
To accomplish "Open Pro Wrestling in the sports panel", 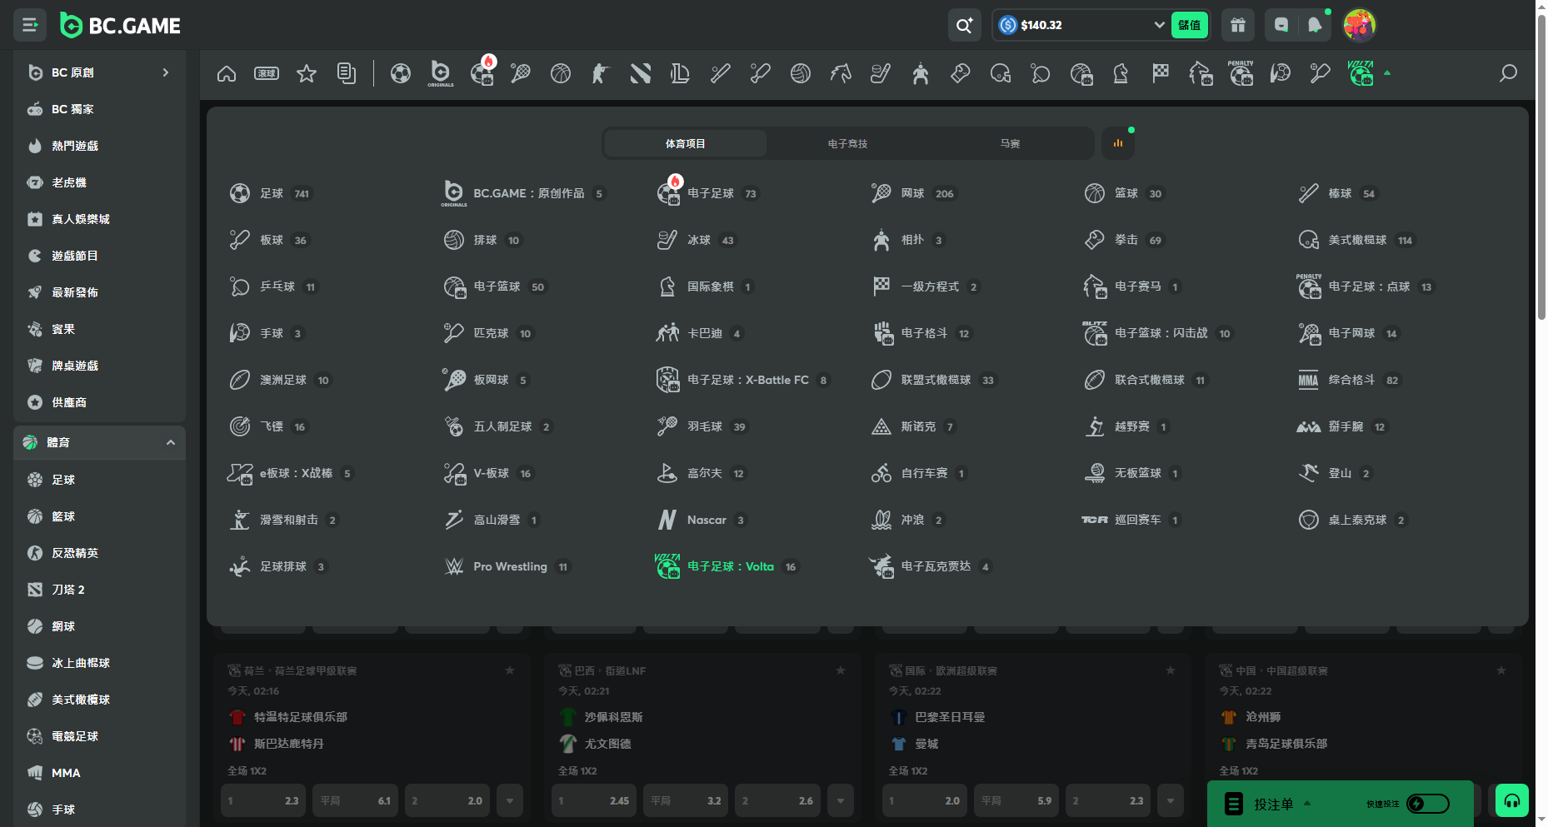I will click(507, 566).
